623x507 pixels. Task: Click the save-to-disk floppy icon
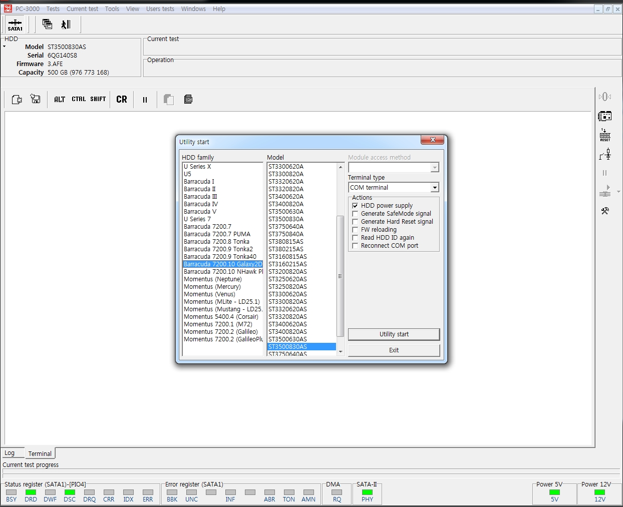(x=36, y=99)
